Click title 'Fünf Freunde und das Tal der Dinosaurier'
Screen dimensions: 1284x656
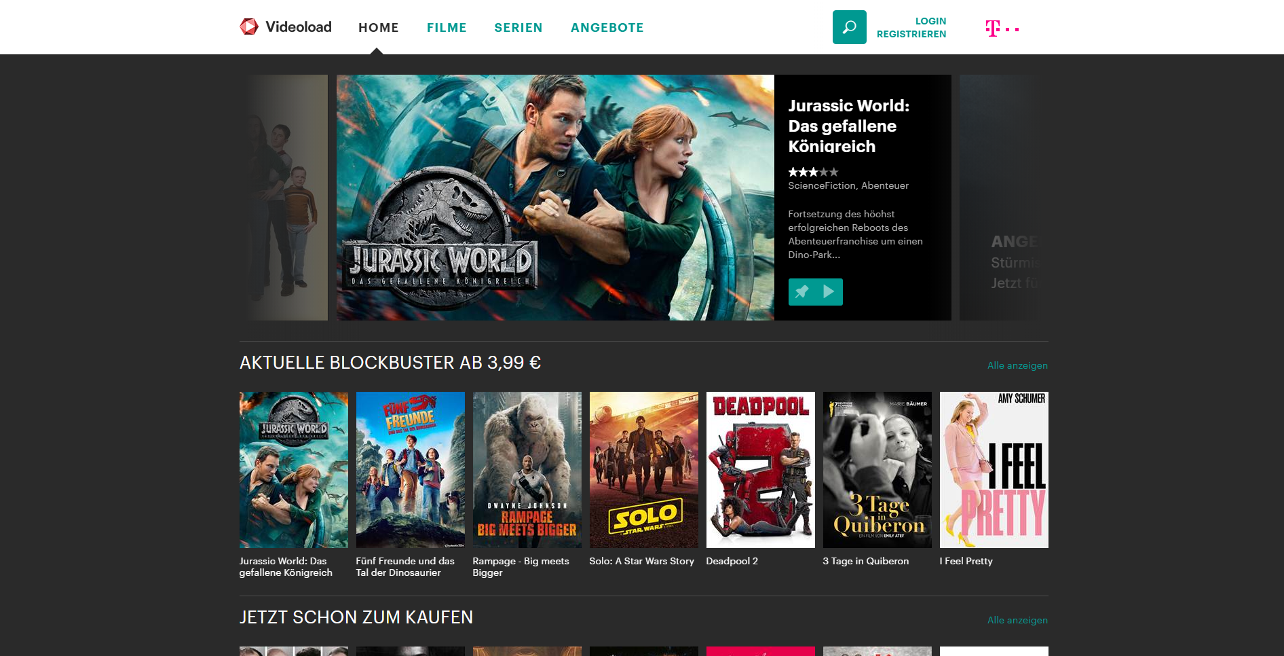(x=405, y=567)
